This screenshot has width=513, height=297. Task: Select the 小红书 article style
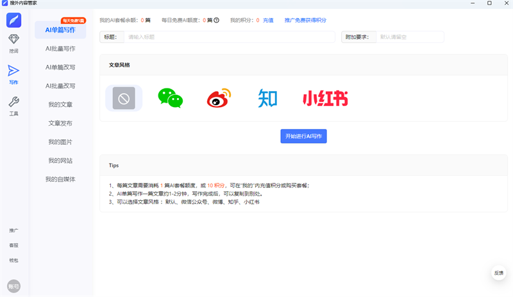[x=325, y=98]
